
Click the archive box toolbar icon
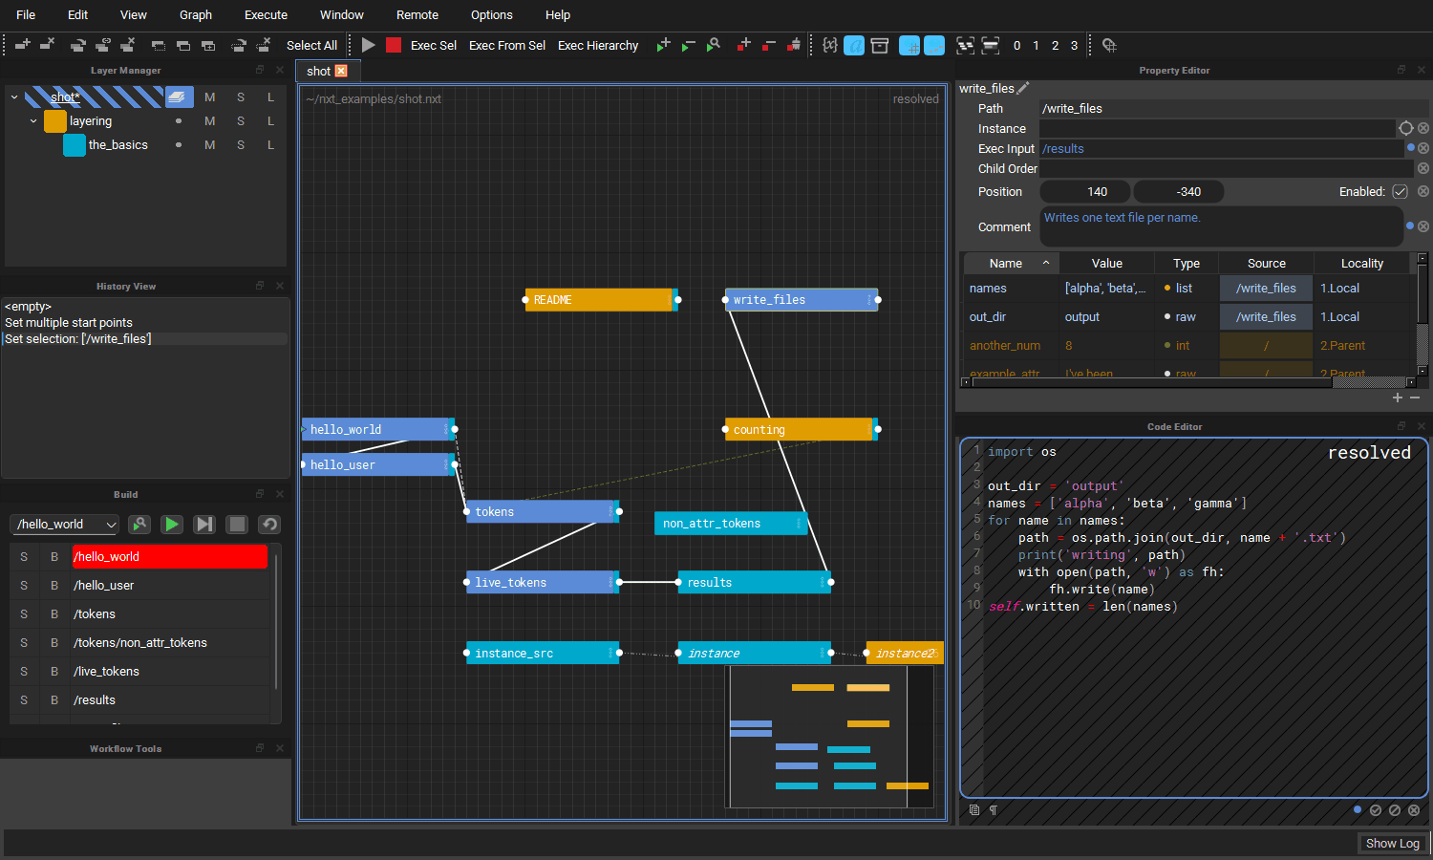tap(880, 45)
